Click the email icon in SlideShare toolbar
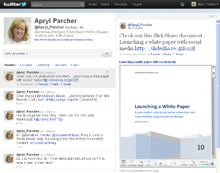The image size is (220, 173). (x=141, y=163)
